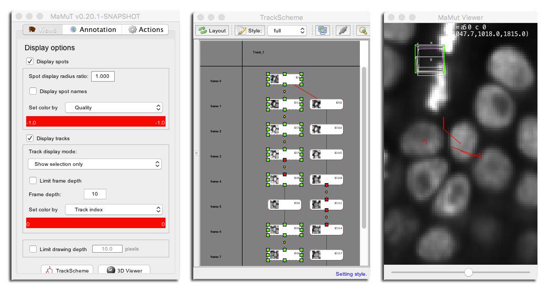Select spot ID108 in TrackScheme
Screen dimensions: 550x294
click(326, 179)
